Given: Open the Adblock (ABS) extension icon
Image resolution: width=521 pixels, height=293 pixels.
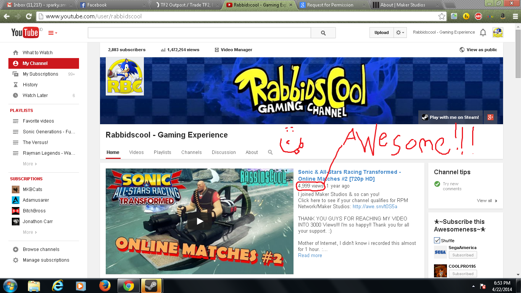Looking at the screenshot, I should tap(478, 16).
